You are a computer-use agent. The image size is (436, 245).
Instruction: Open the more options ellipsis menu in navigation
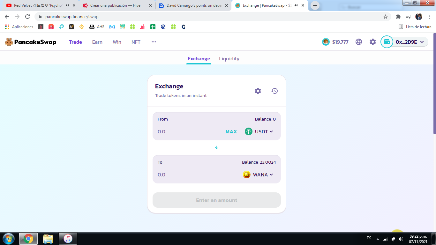point(154,42)
